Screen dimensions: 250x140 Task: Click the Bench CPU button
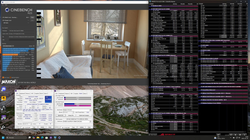[x=61, y=115]
